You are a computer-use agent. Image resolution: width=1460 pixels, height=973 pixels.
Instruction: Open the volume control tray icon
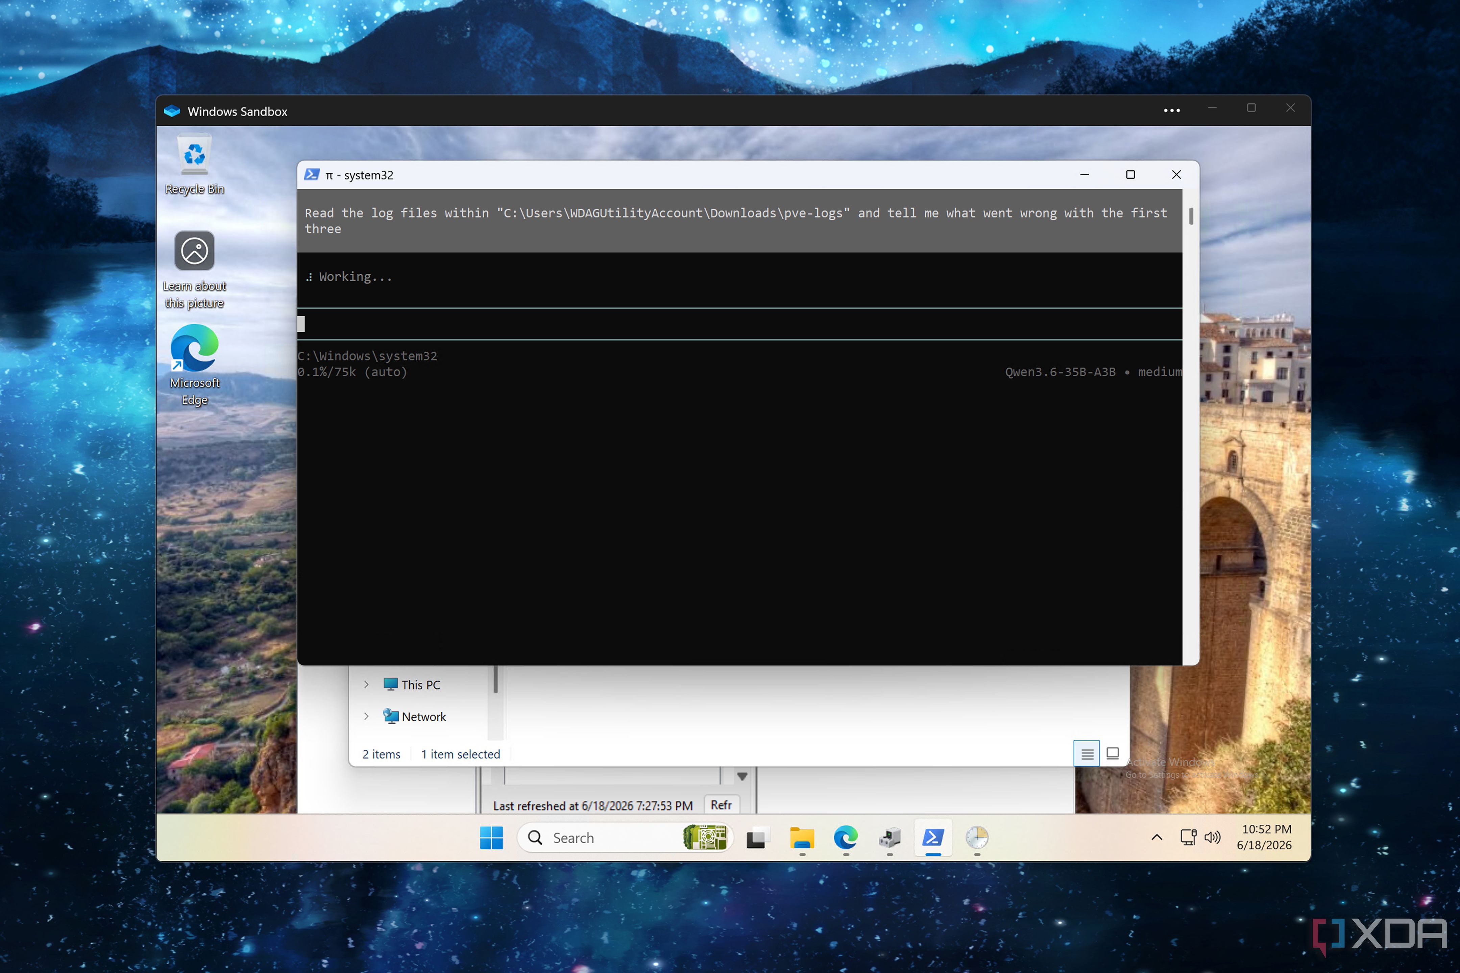[1212, 838]
